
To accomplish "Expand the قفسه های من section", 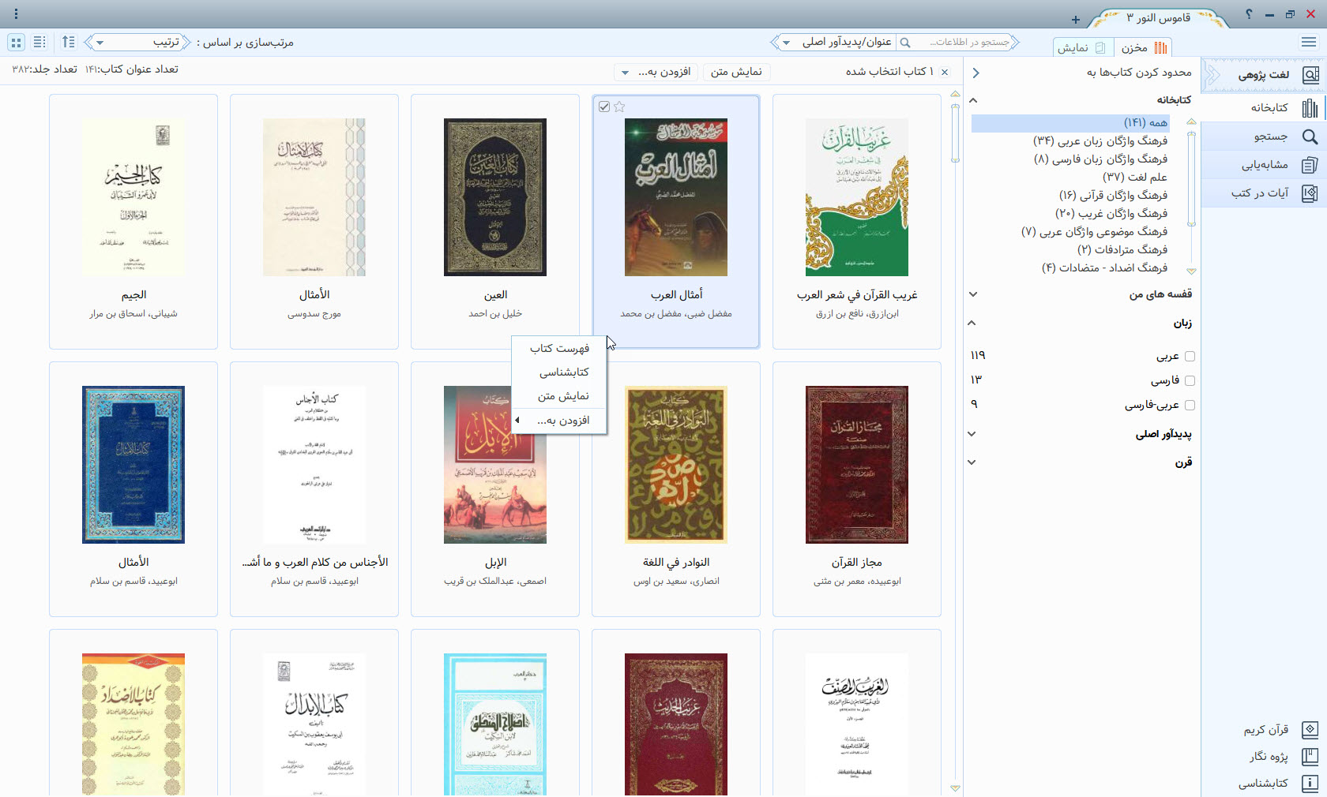I will click(973, 294).
